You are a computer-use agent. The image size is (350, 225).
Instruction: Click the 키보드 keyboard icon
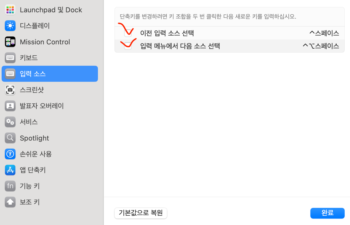pyautogui.click(x=10, y=58)
